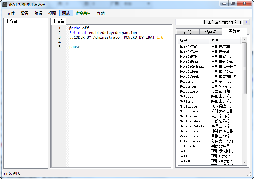
Task: Select the DateToMins function
Action: tap(189, 62)
